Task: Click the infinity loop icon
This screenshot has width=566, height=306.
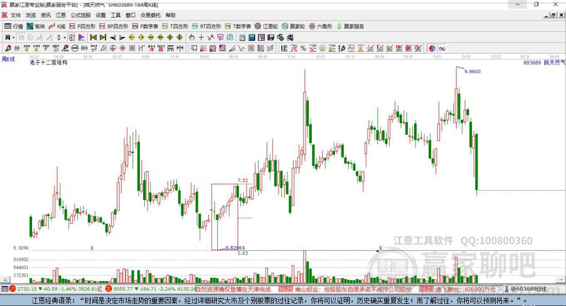Action: click(x=442, y=49)
